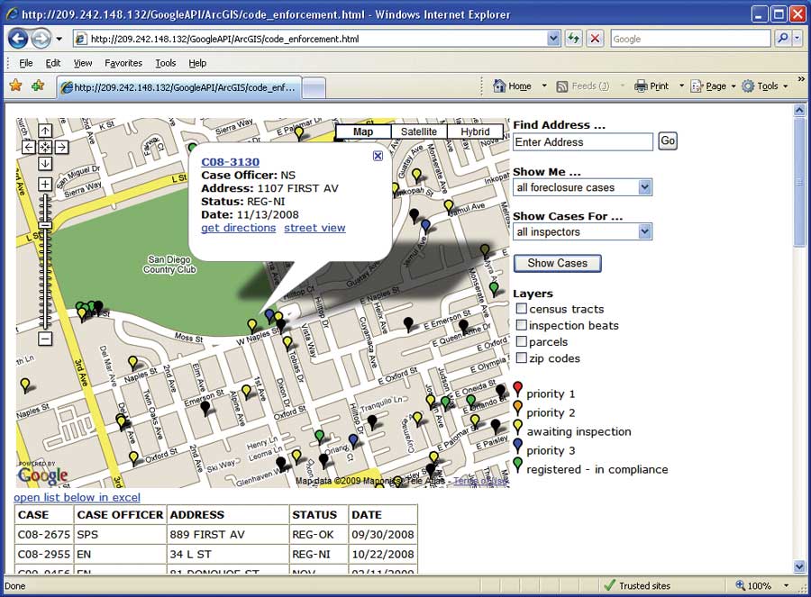Expand the Home button dropdown arrow
The image size is (811, 597).
pyautogui.click(x=544, y=86)
